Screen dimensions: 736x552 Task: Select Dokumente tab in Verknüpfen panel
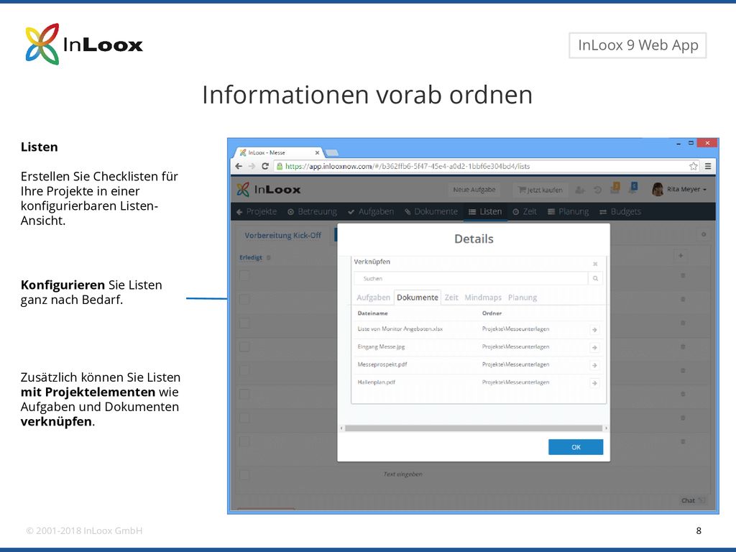(x=418, y=298)
